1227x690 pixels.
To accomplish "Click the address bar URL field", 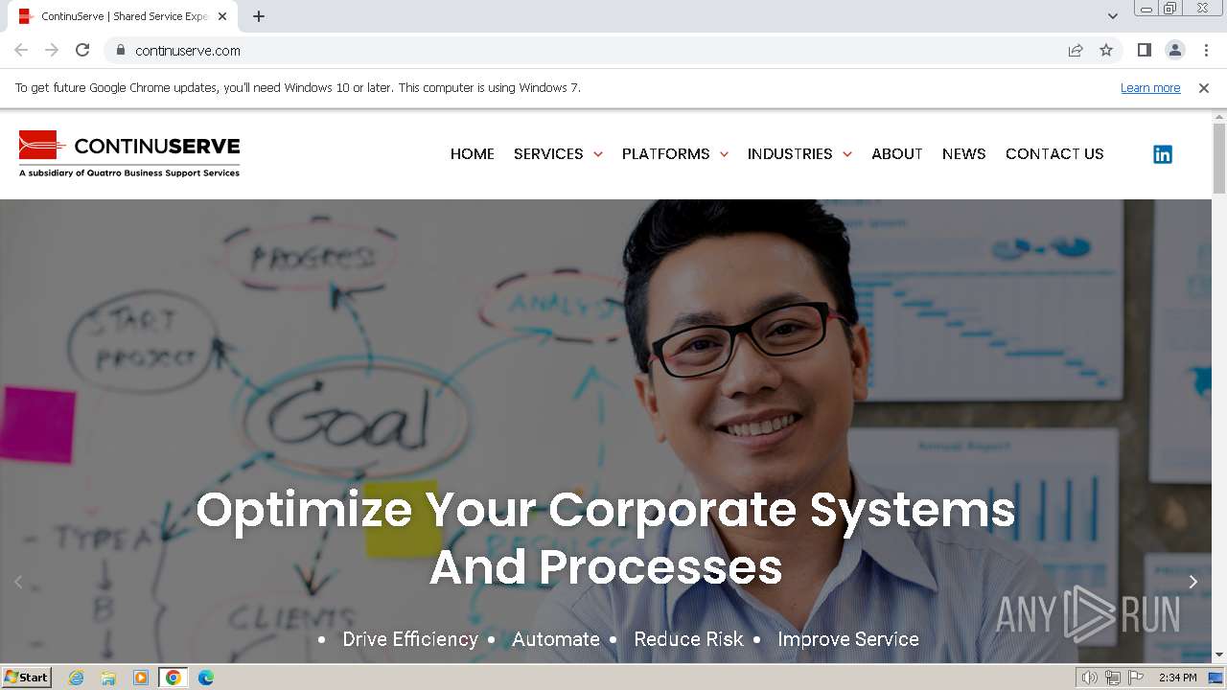I will pyautogui.click(x=585, y=50).
